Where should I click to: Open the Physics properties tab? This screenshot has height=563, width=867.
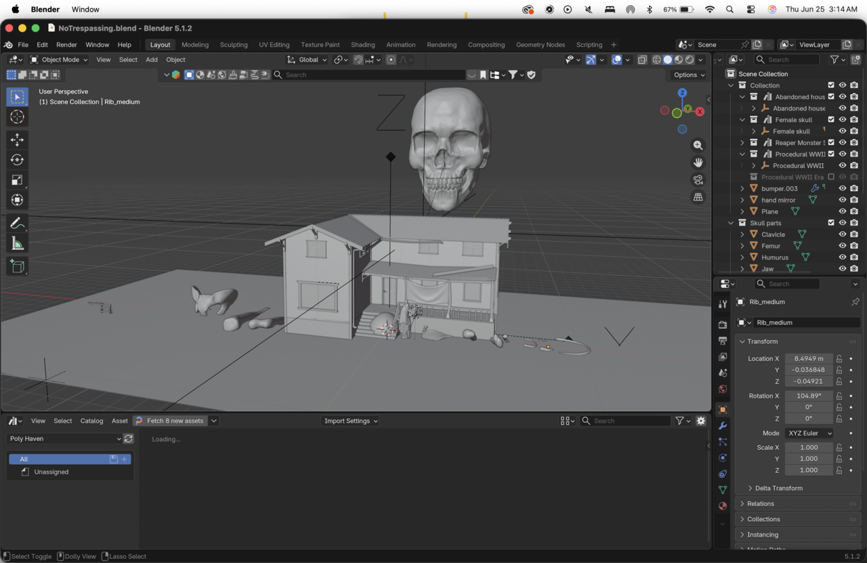[723, 458]
